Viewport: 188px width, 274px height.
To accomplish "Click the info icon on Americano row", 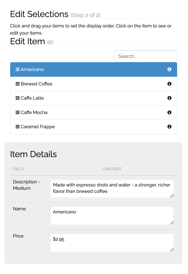I will [169, 69].
